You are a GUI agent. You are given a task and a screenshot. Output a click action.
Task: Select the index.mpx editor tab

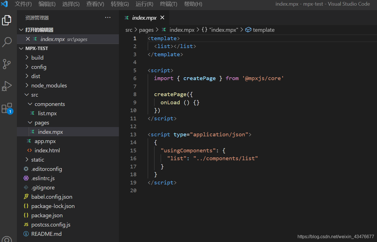(144, 18)
